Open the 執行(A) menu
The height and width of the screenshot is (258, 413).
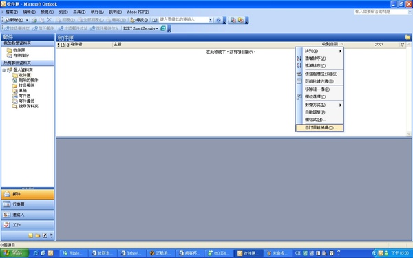(x=97, y=12)
